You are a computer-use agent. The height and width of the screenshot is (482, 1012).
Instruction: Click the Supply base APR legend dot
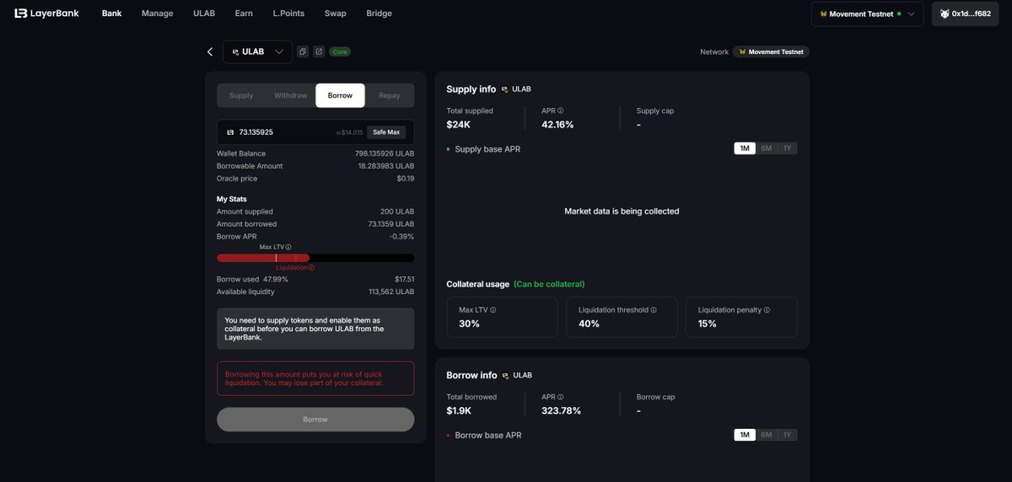coord(449,149)
